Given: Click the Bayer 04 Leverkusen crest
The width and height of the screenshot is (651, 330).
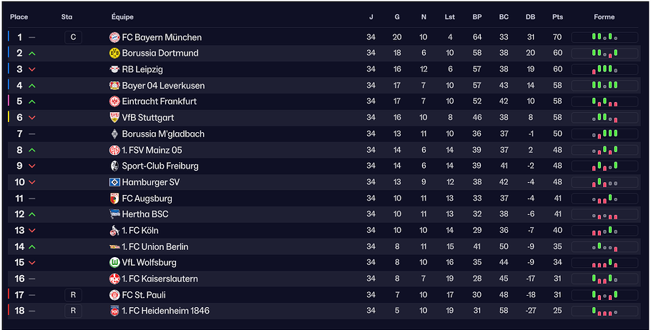Looking at the screenshot, I should [x=114, y=86].
